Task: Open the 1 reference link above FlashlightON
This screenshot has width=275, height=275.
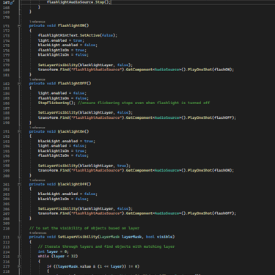Action: coord(37,22)
